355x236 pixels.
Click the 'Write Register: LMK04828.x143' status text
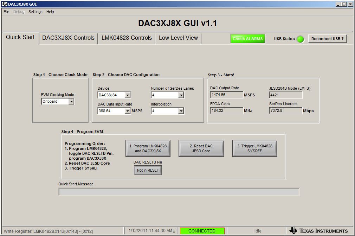click(48, 231)
